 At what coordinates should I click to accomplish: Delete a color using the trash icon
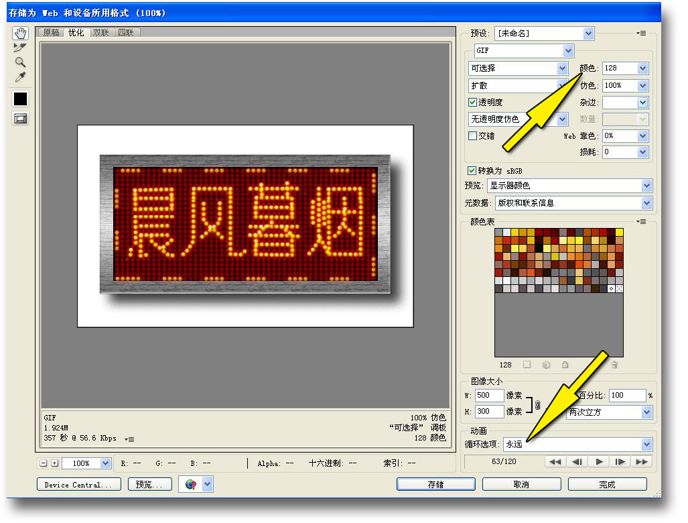coord(615,365)
